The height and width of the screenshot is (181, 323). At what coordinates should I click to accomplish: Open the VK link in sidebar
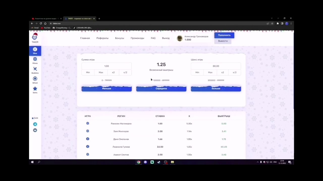coord(35,130)
